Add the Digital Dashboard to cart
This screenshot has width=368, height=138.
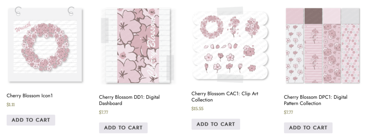[x=123, y=128]
